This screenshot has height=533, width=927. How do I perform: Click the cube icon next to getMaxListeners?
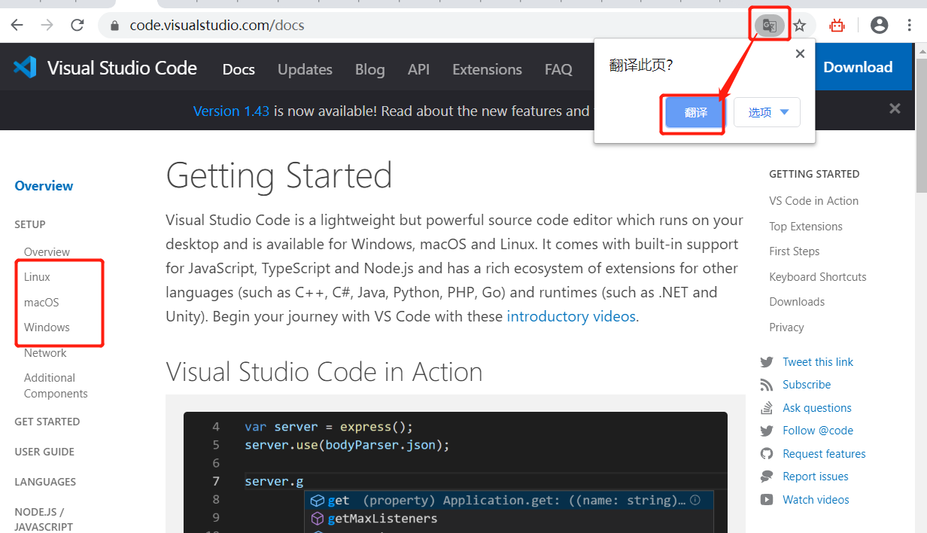[317, 519]
